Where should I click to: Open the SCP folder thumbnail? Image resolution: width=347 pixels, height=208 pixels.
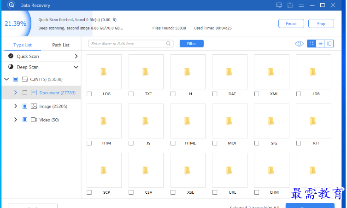coord(104,170)
